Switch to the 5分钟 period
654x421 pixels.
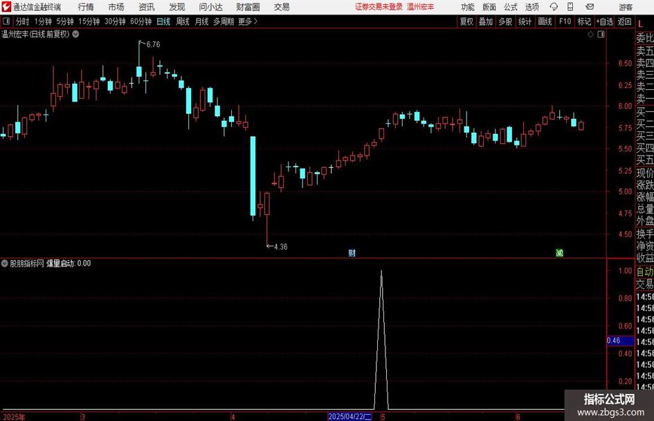(x=64, y=21)
